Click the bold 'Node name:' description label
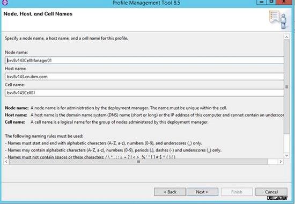This screenshot has width=295, height=204. point(17,108)
